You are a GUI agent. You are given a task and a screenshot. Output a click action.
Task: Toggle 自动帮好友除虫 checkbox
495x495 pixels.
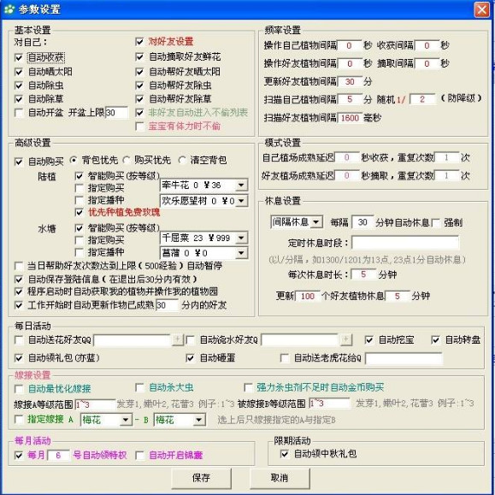tap(139, 85)
